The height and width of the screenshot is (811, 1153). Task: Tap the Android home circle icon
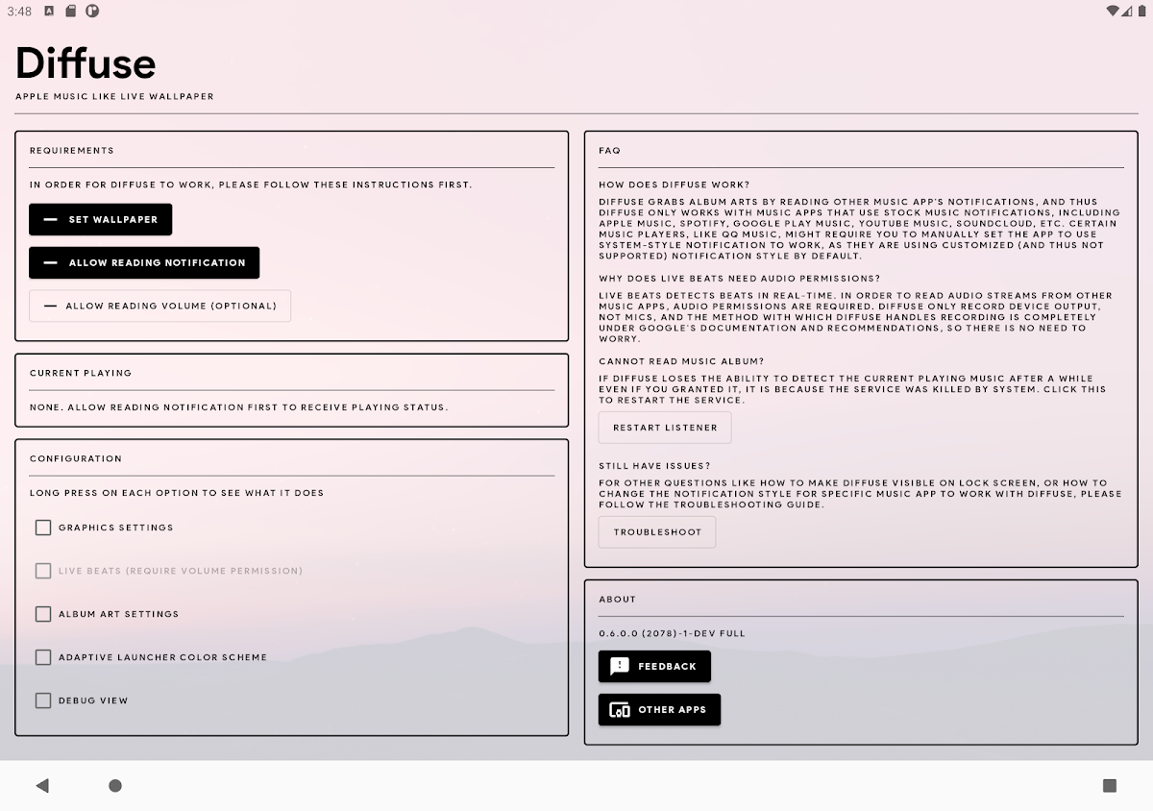point(115,786)
